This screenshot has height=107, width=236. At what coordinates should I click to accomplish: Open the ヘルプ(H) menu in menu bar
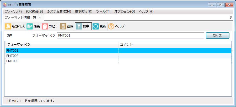(146, 11)
